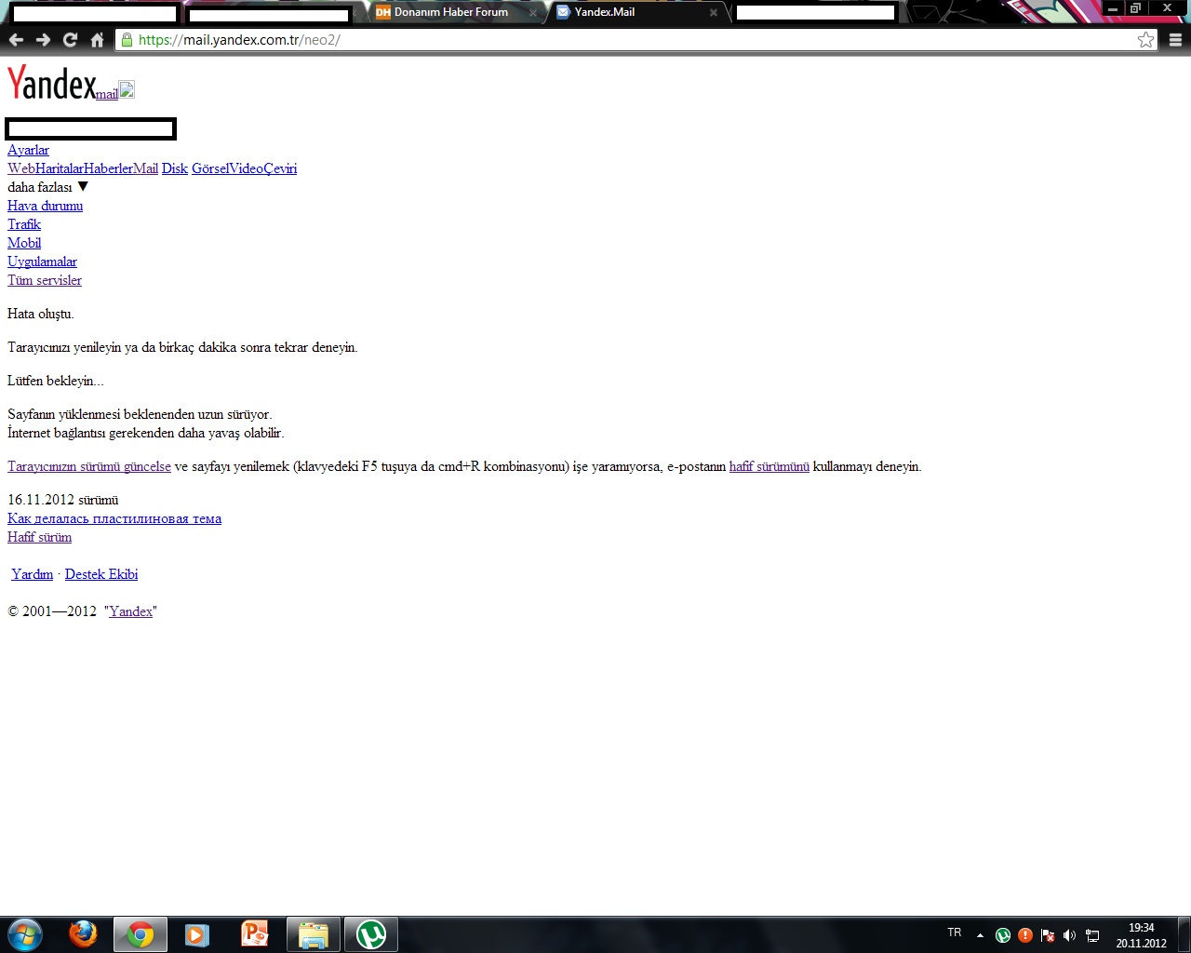
Task: Open the Görsel link
Action: click(210, 168)
